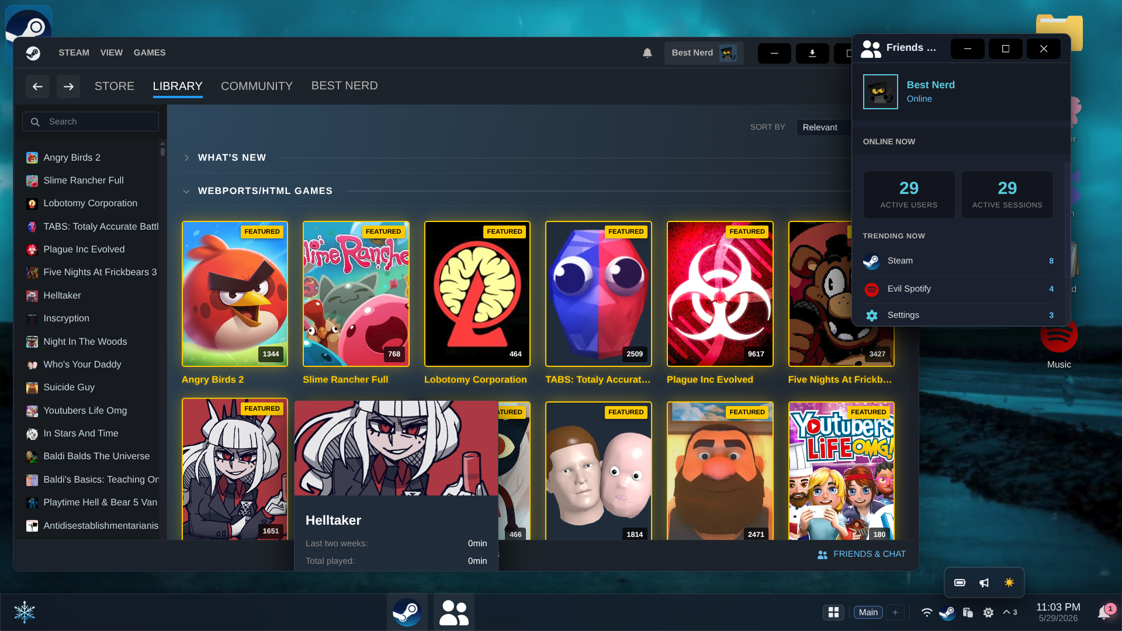Switch to the LIBRARY tab

pyautogui.click(x=178, y=86)
